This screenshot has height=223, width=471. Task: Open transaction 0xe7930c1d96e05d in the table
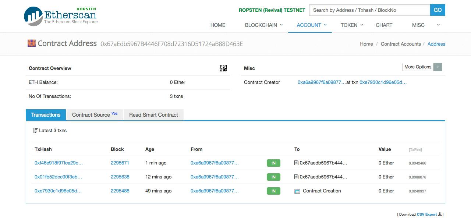tap(58, 191)
